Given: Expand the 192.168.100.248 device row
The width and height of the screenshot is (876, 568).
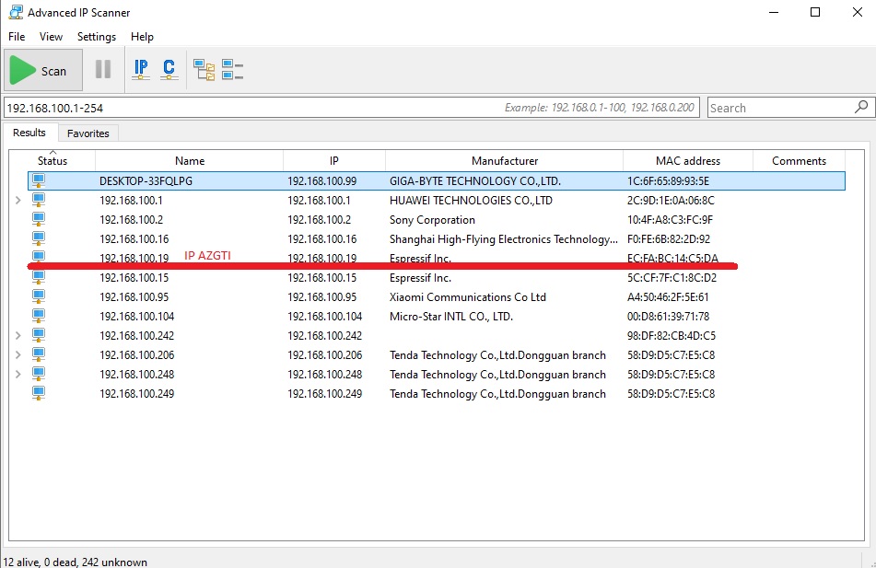Looking at the screenshot, I should coord(18,375).
